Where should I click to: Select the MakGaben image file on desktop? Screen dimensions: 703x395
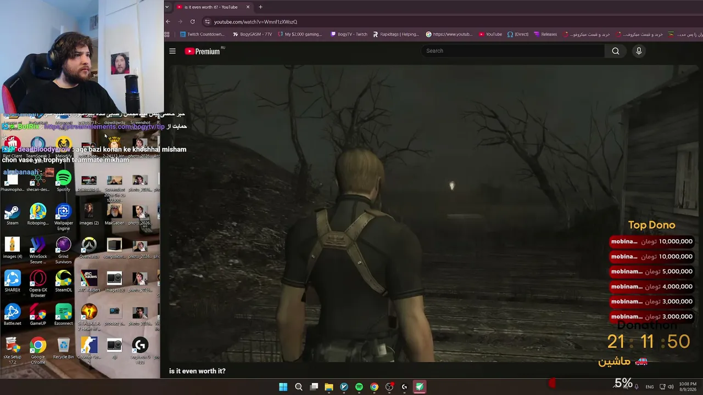pos(114,215)
